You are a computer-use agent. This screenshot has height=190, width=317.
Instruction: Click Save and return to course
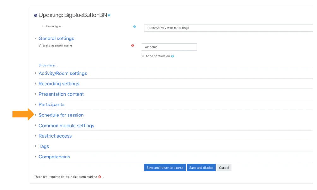tap(164, 168)
